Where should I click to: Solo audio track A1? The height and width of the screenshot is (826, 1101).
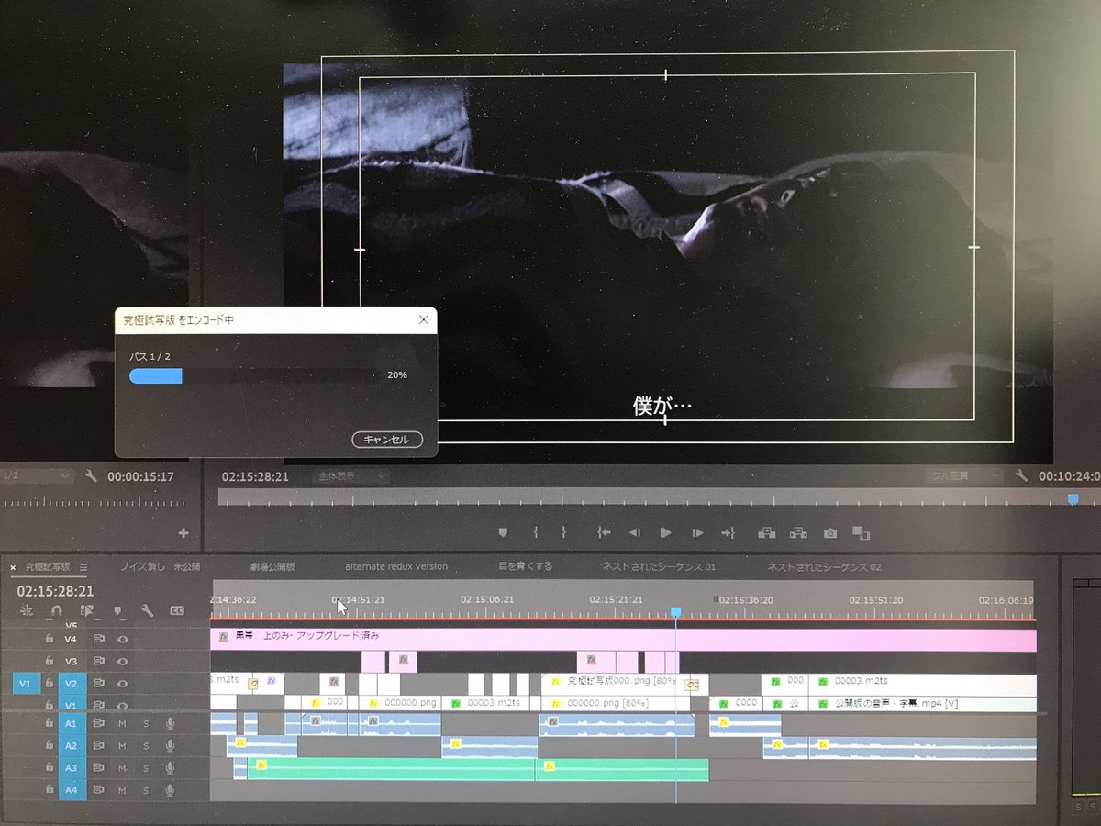click(x=145, y=724)
